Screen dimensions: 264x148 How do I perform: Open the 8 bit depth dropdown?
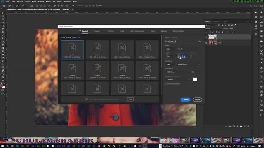(x=195, y=72)
